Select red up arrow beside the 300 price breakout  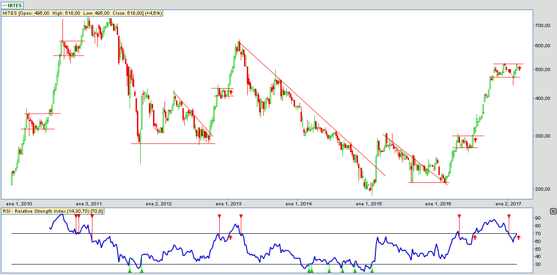[x=476, y=139]
